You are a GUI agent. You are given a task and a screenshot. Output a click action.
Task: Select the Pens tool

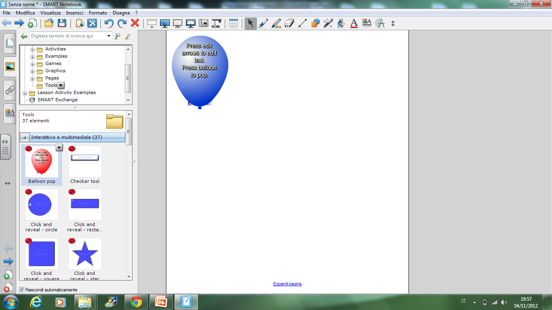263,23
